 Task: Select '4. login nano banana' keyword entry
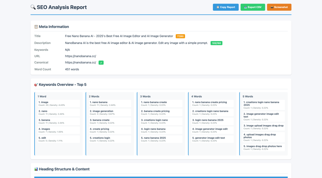coord(161,130)
